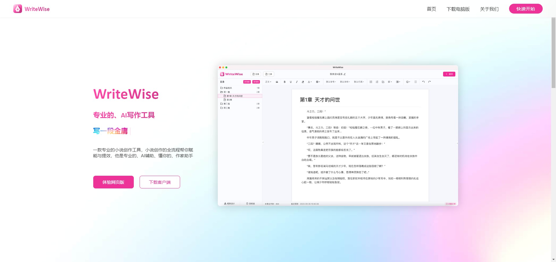Click the eraser clear-format icon
This screenshot has width=556, height=262.
pos(303,82)
